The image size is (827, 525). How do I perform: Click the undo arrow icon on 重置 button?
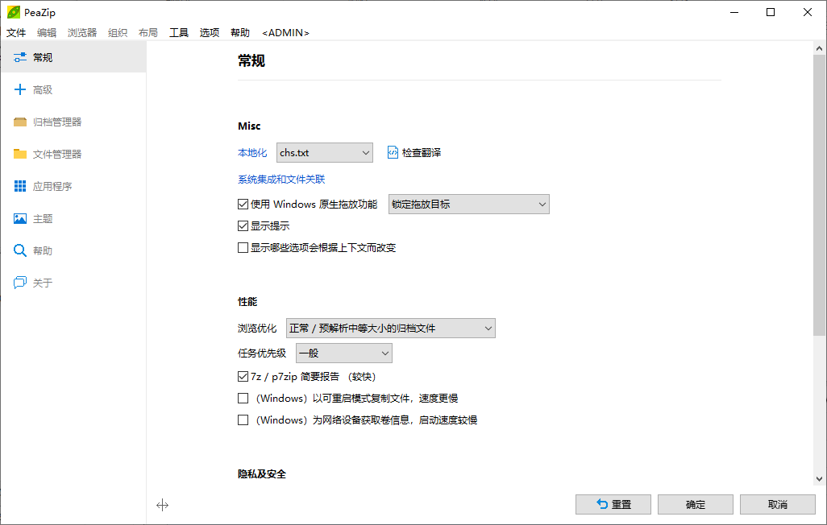tap(602, 504)
